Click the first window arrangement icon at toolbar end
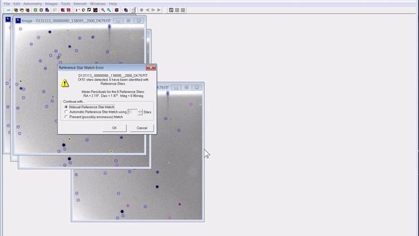419x236 pixels. 171,10
